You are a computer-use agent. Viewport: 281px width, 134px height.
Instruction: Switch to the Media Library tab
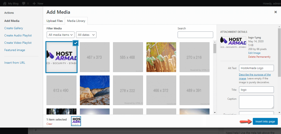point(76,21)
